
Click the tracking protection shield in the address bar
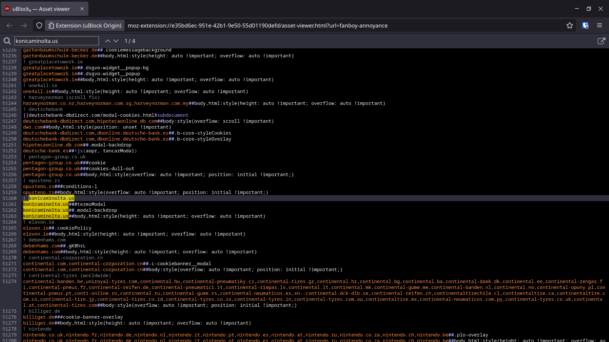[x=39, y=25]
